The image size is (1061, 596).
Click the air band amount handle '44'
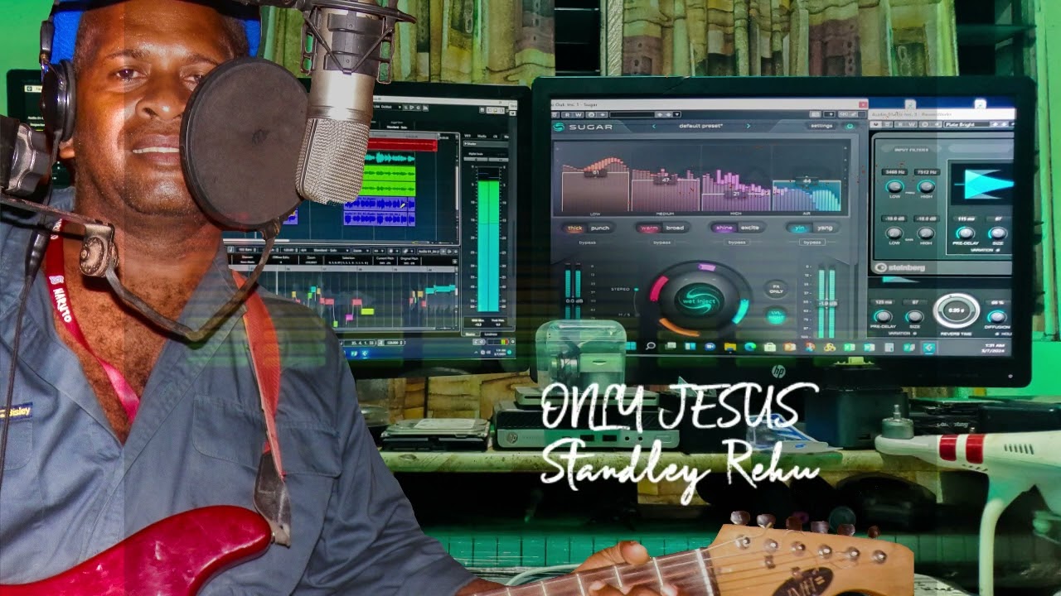tap(806, 180)
